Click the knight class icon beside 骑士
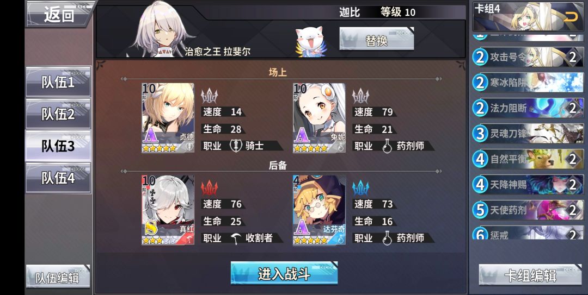 pyautogui.click(x=236, y=146)
